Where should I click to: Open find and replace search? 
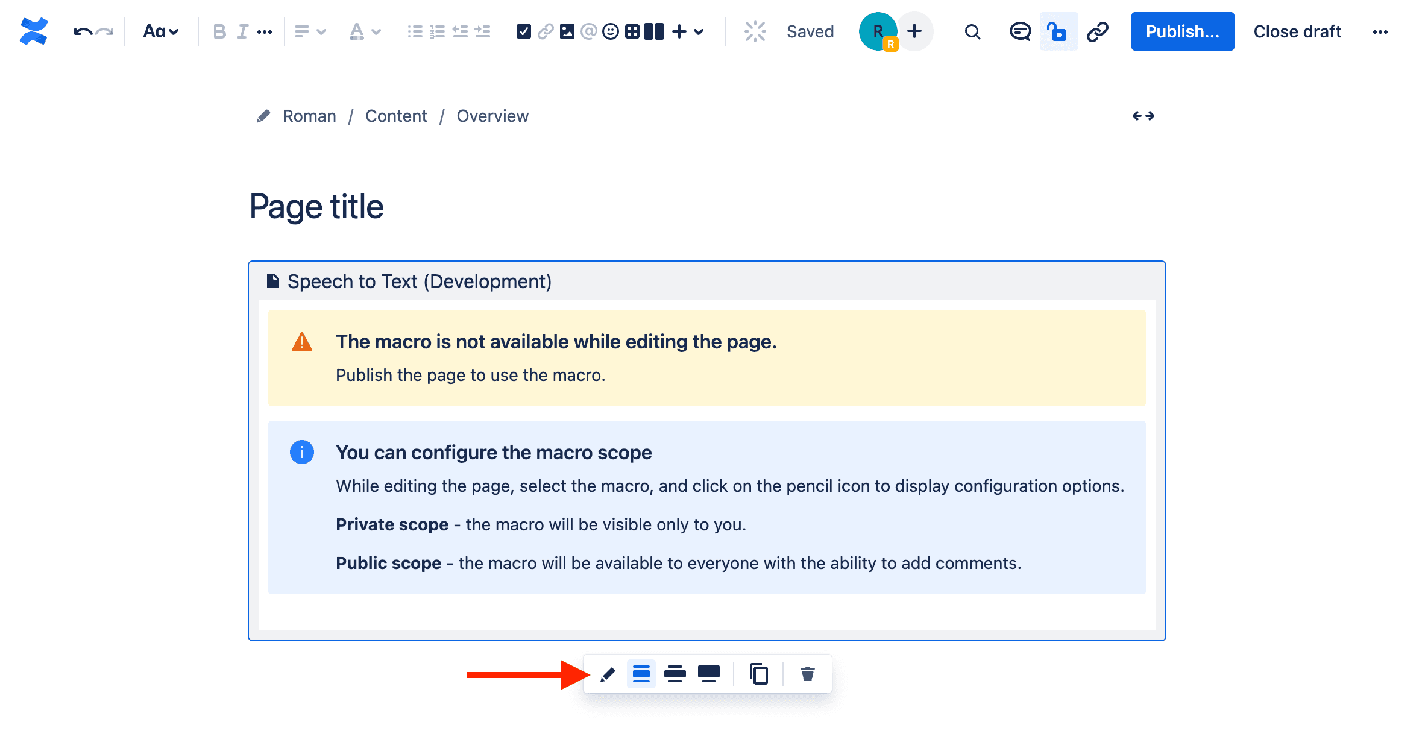click(x=972, y=31)
